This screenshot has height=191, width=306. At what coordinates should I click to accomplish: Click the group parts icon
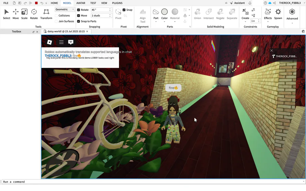(185, 10)
